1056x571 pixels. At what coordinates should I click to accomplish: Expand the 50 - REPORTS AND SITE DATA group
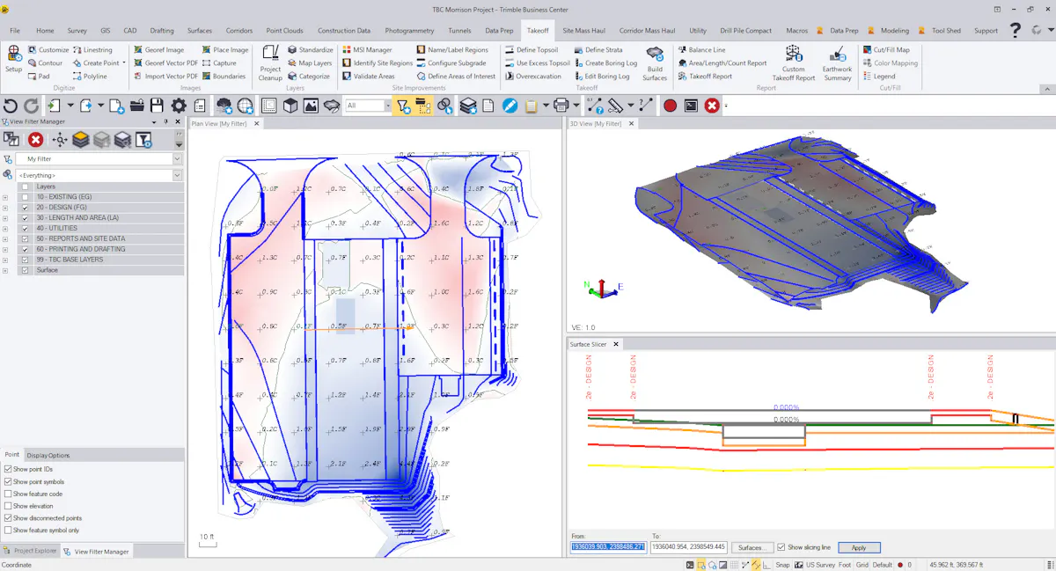pyautogui.click(x=6, y=238)
